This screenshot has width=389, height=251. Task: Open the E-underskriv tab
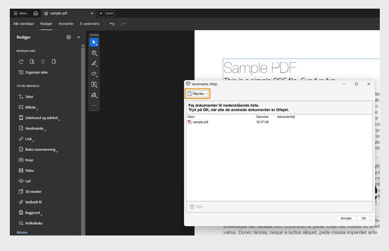[x=90, y=24]
